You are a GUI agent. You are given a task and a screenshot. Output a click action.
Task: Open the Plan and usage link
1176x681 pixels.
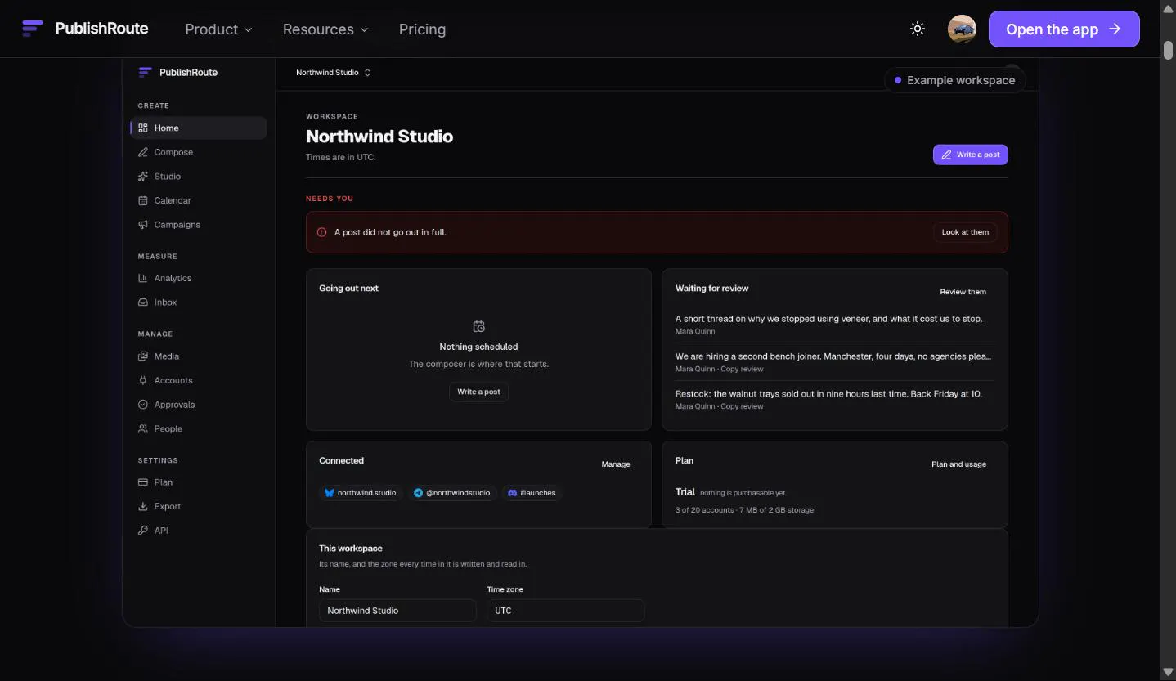click(x=958, y=464)
